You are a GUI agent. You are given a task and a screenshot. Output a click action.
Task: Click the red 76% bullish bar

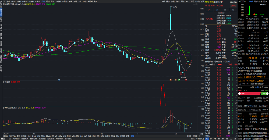click(249, 94)
